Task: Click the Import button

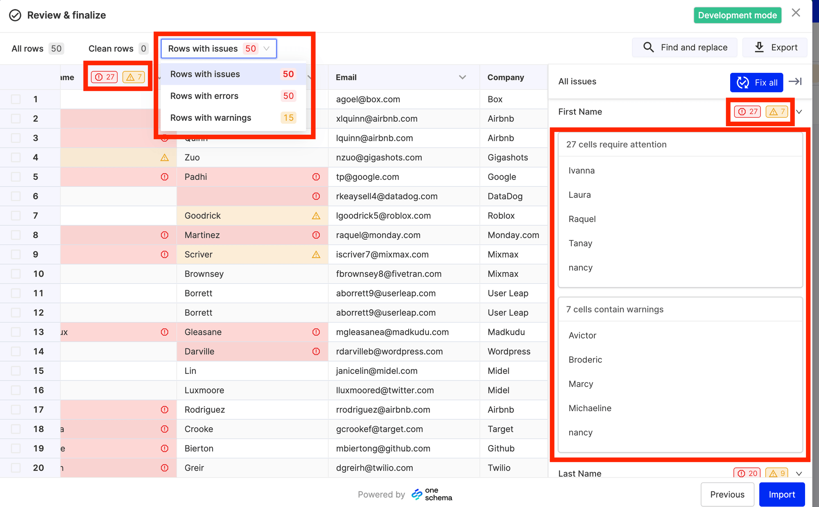Action: pos(782,494)
